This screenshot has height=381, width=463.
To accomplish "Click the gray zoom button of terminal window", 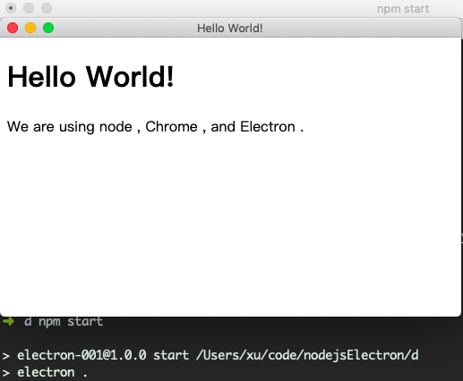I will coord(47,8).
